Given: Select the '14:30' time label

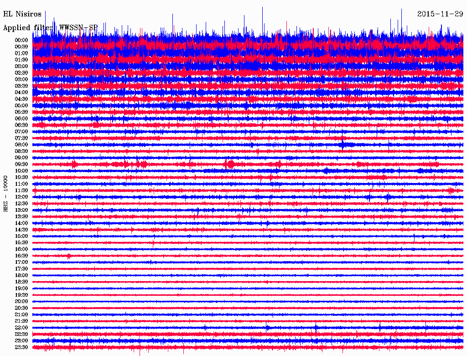Looking at the screenshot, I should click(x=21, y=230).
